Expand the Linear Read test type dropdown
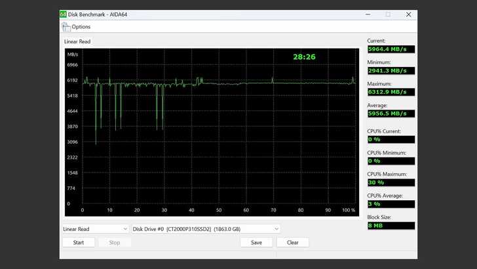This screenshot has width=477, height=269. [x=95, y=229]
